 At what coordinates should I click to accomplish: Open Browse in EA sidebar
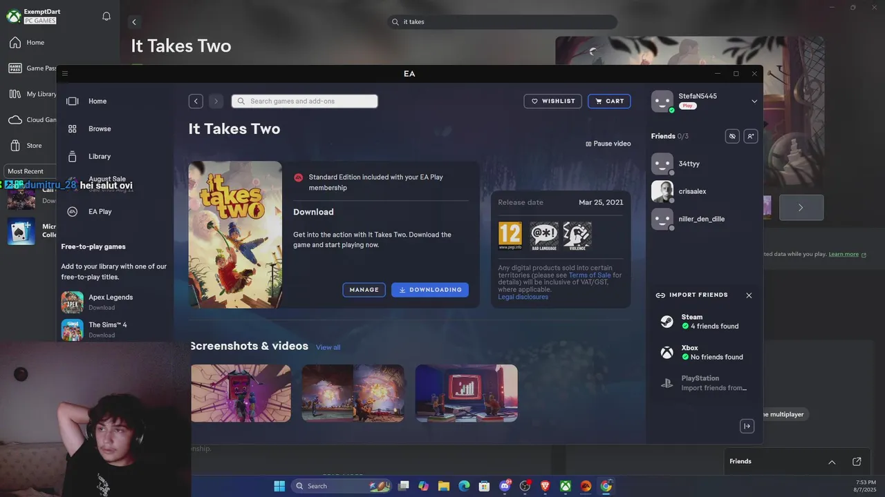click(x=100, y=129)
